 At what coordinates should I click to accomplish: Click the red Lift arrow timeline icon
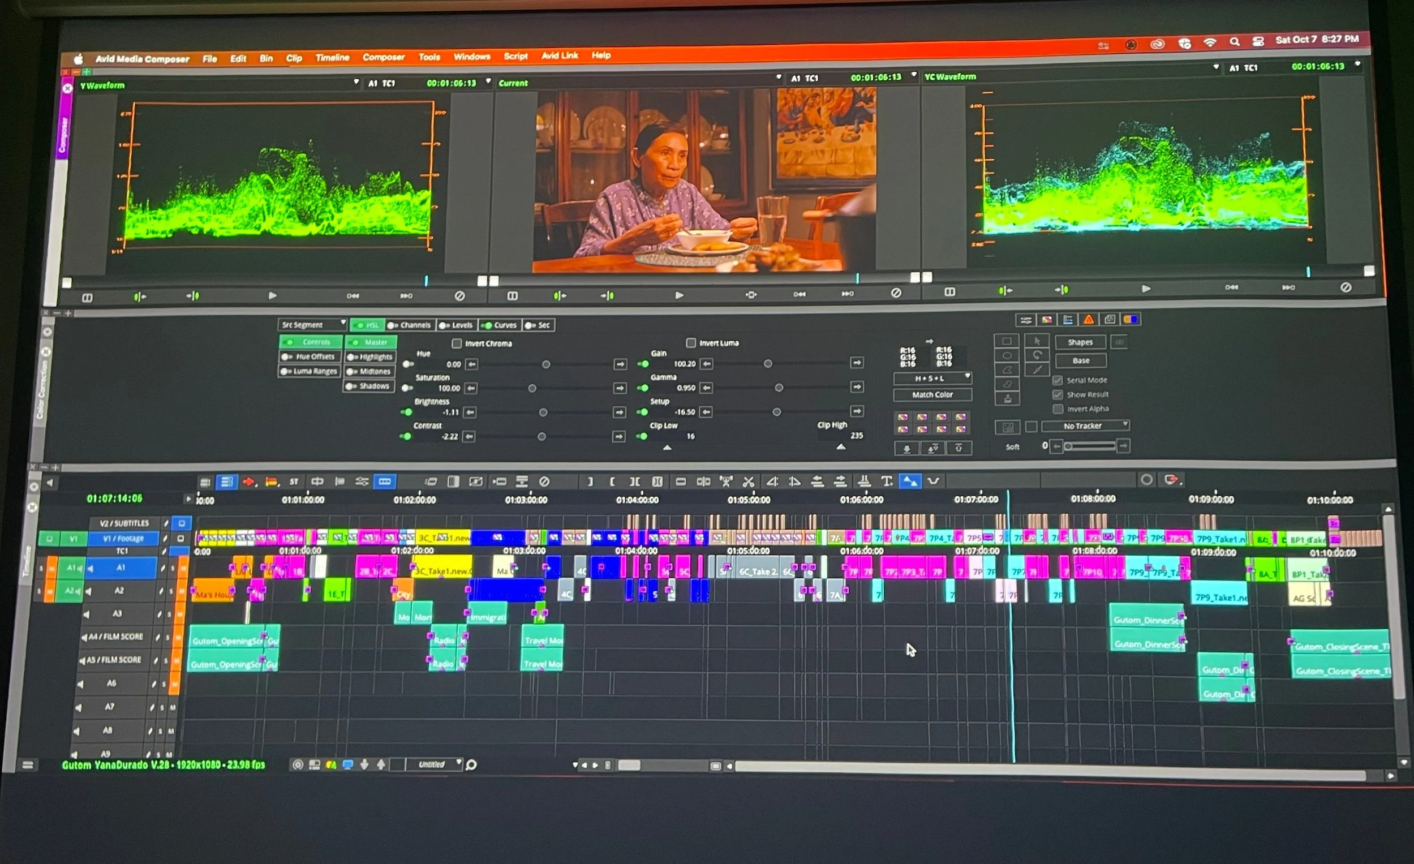click(x=248, y=482)
